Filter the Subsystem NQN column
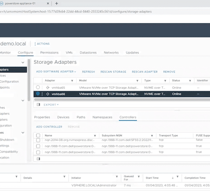The image size is (210, 195). click(x=152, y=136)
